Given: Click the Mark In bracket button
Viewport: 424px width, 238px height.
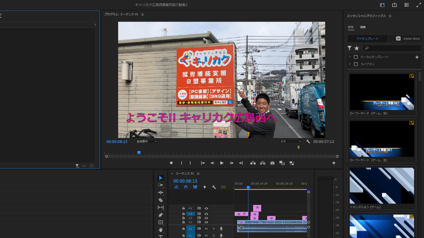Looking at the screenshot, I should point(181,163).
